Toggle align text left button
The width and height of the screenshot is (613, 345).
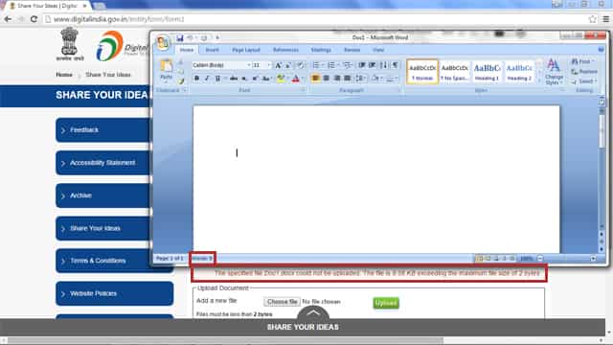point(315,79)
